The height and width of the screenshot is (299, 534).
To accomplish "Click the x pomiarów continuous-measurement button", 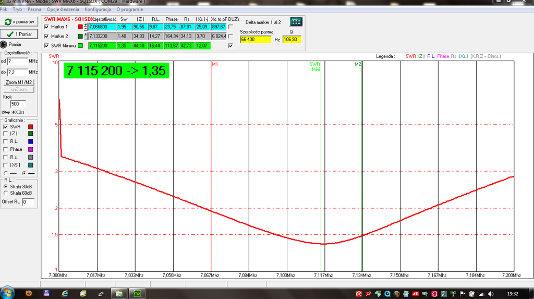I will click(19, 22).
